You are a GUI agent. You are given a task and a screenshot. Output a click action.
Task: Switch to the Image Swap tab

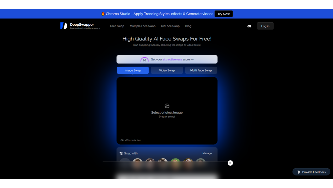(x=133, y=70)
